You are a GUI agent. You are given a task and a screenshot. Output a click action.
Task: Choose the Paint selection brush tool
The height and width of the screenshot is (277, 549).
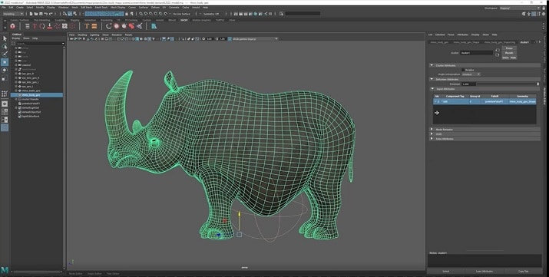[5, 54]
